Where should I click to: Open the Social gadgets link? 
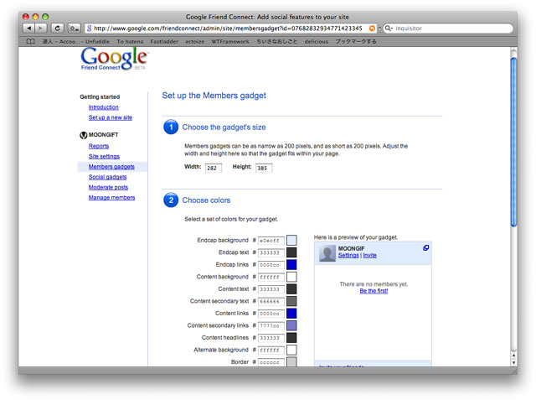(107, 177)
